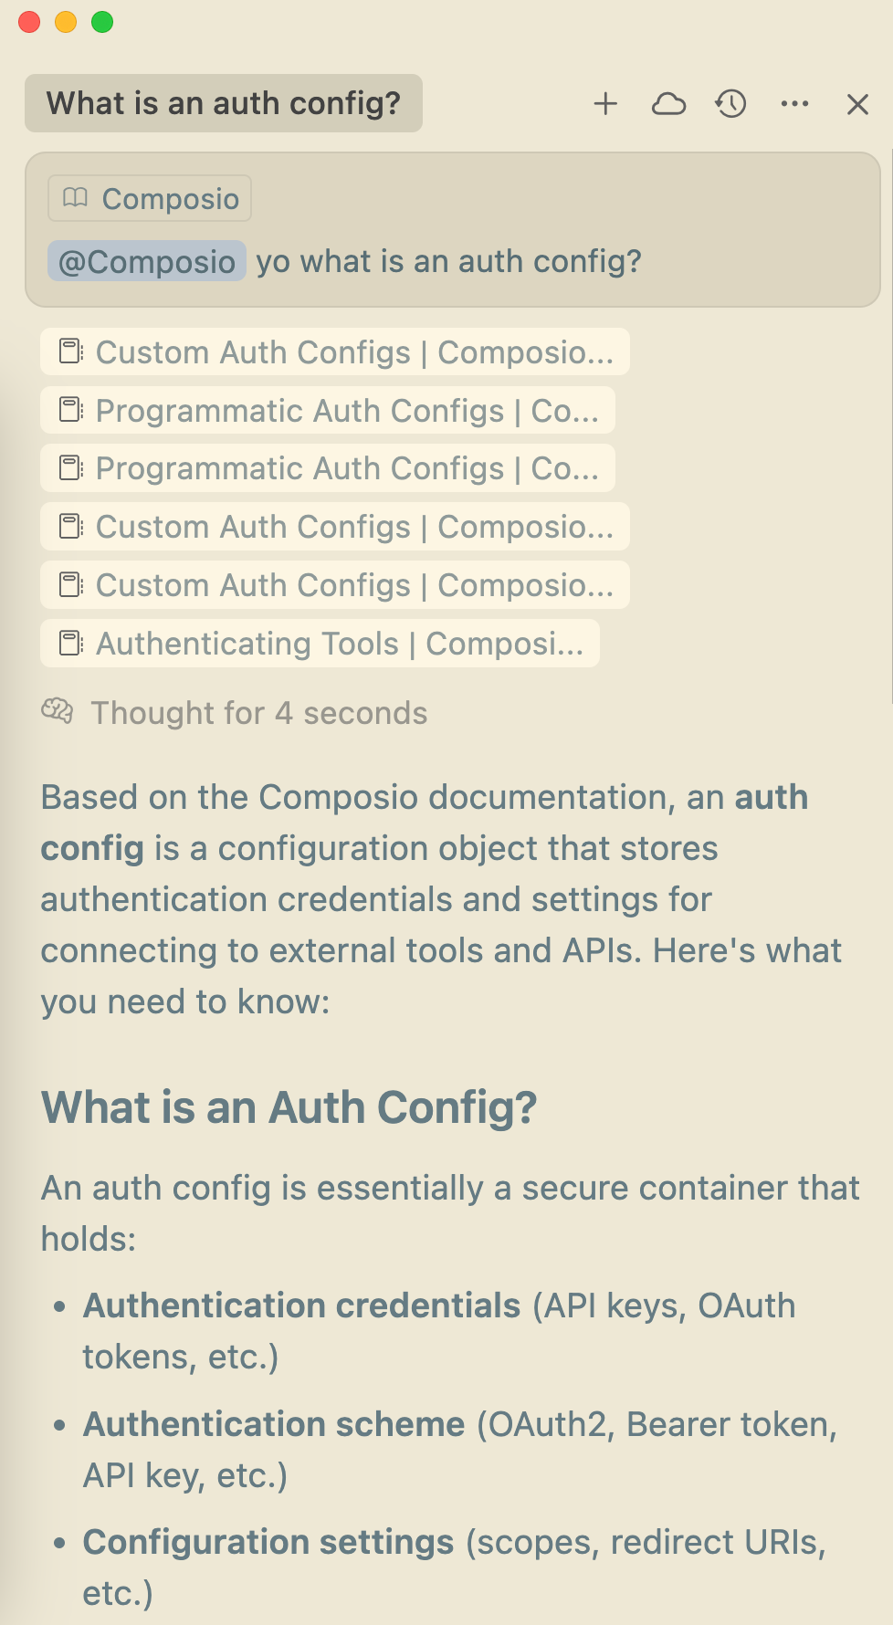
Task: Open the Authenticating Tools citation link
Action: (x=320, y=644)
